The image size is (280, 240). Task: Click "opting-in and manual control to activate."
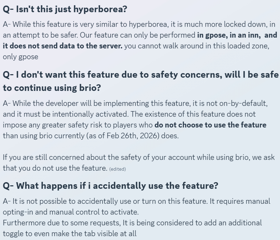(71, 212)
